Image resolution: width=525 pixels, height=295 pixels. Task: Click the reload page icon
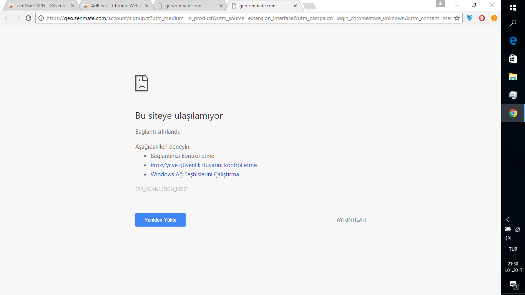click(28, 18)
